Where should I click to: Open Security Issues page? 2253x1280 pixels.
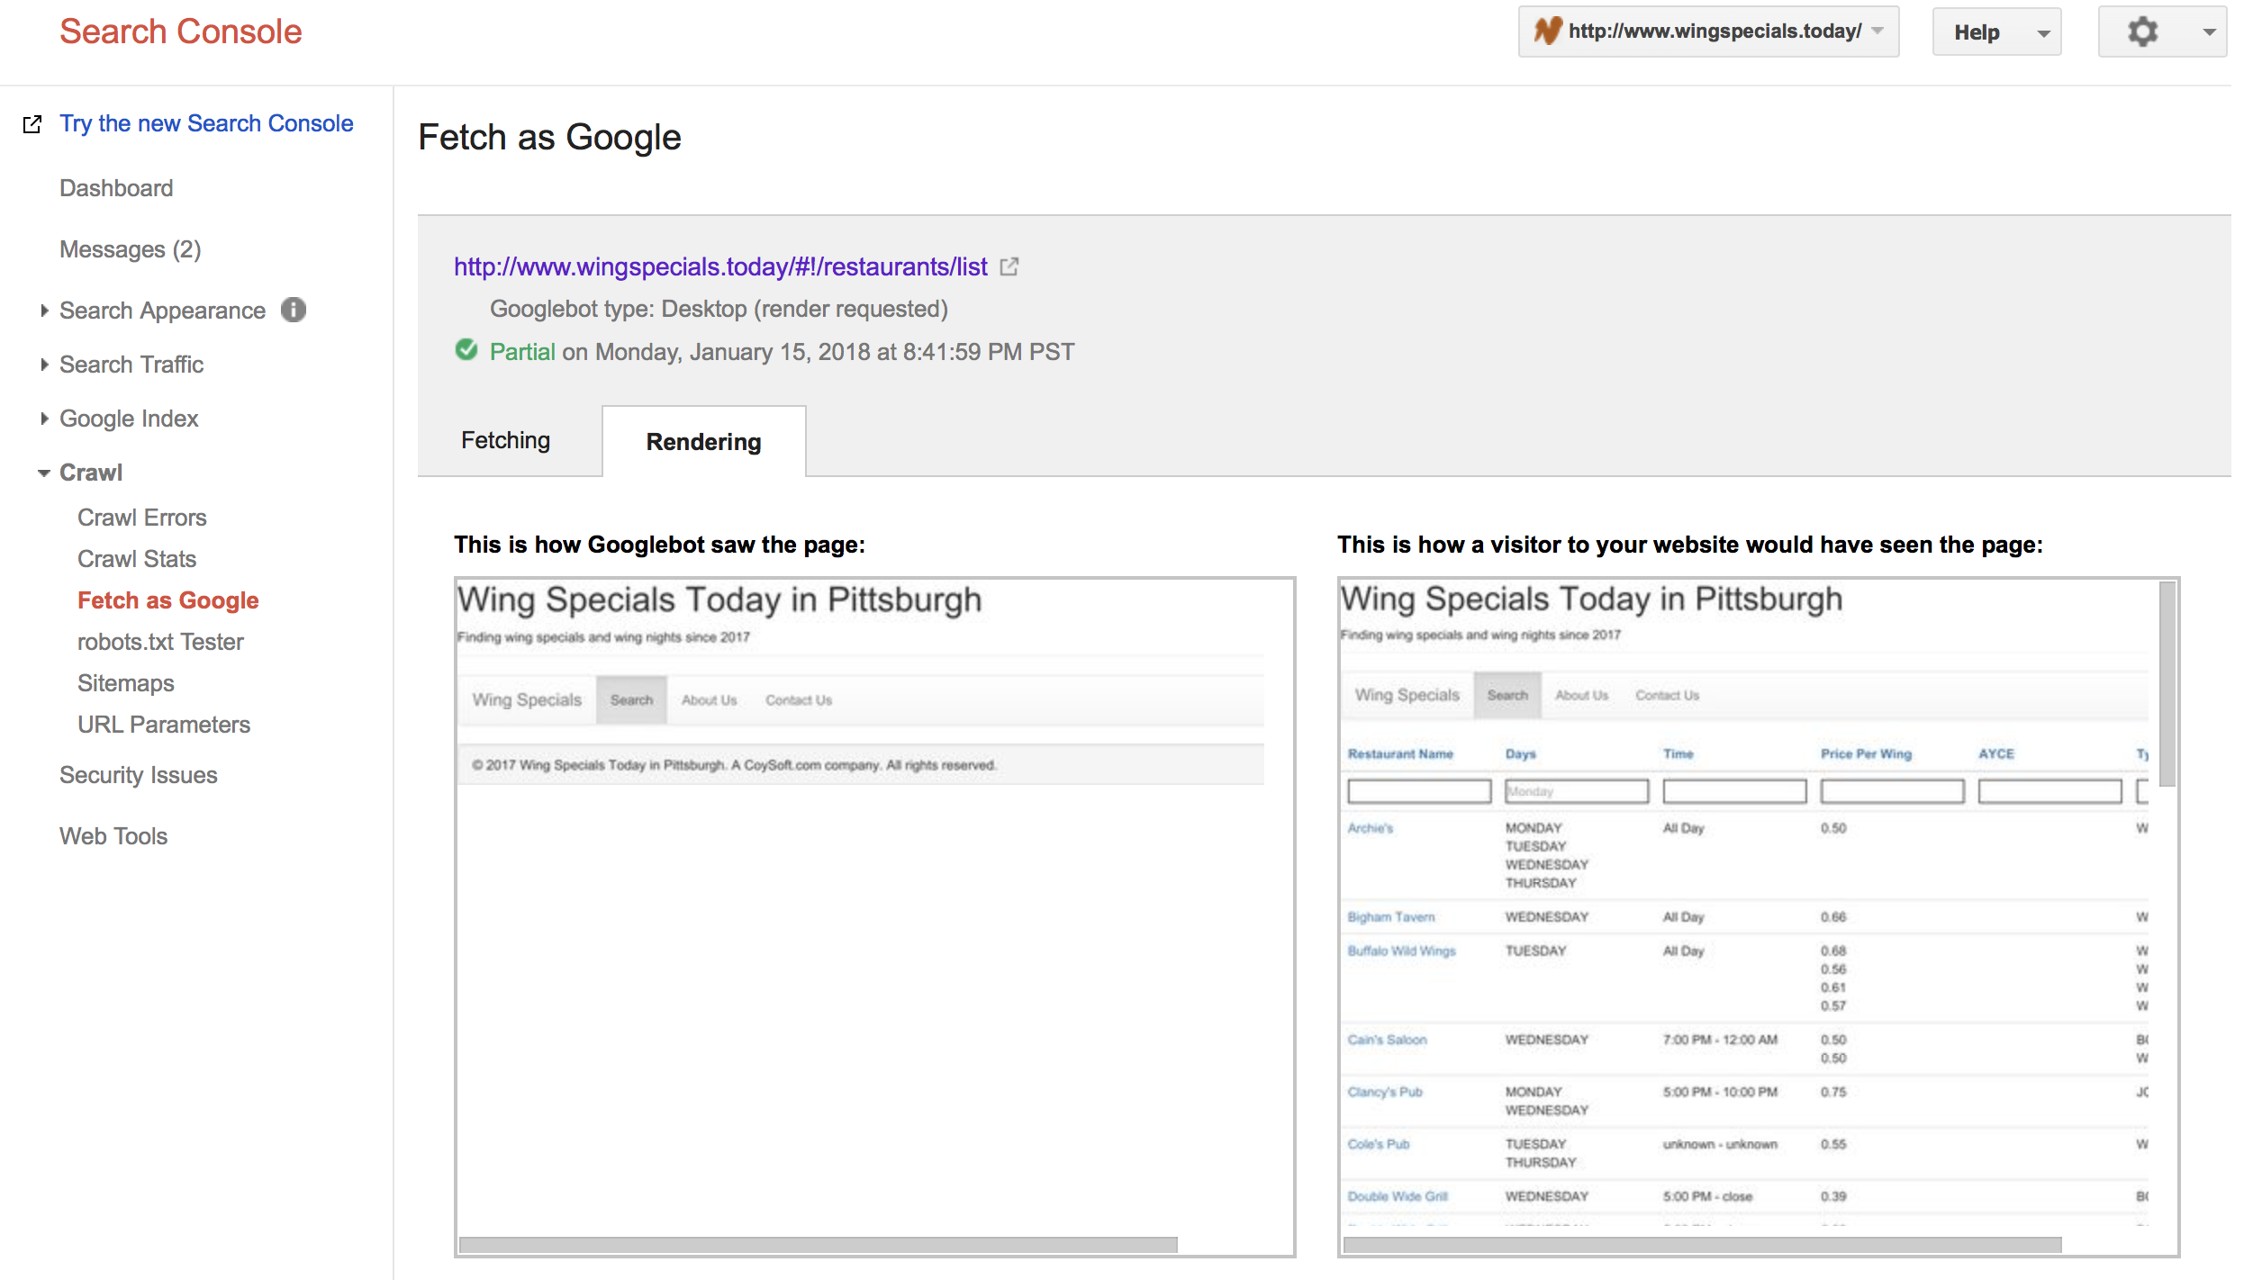(139, 775)
